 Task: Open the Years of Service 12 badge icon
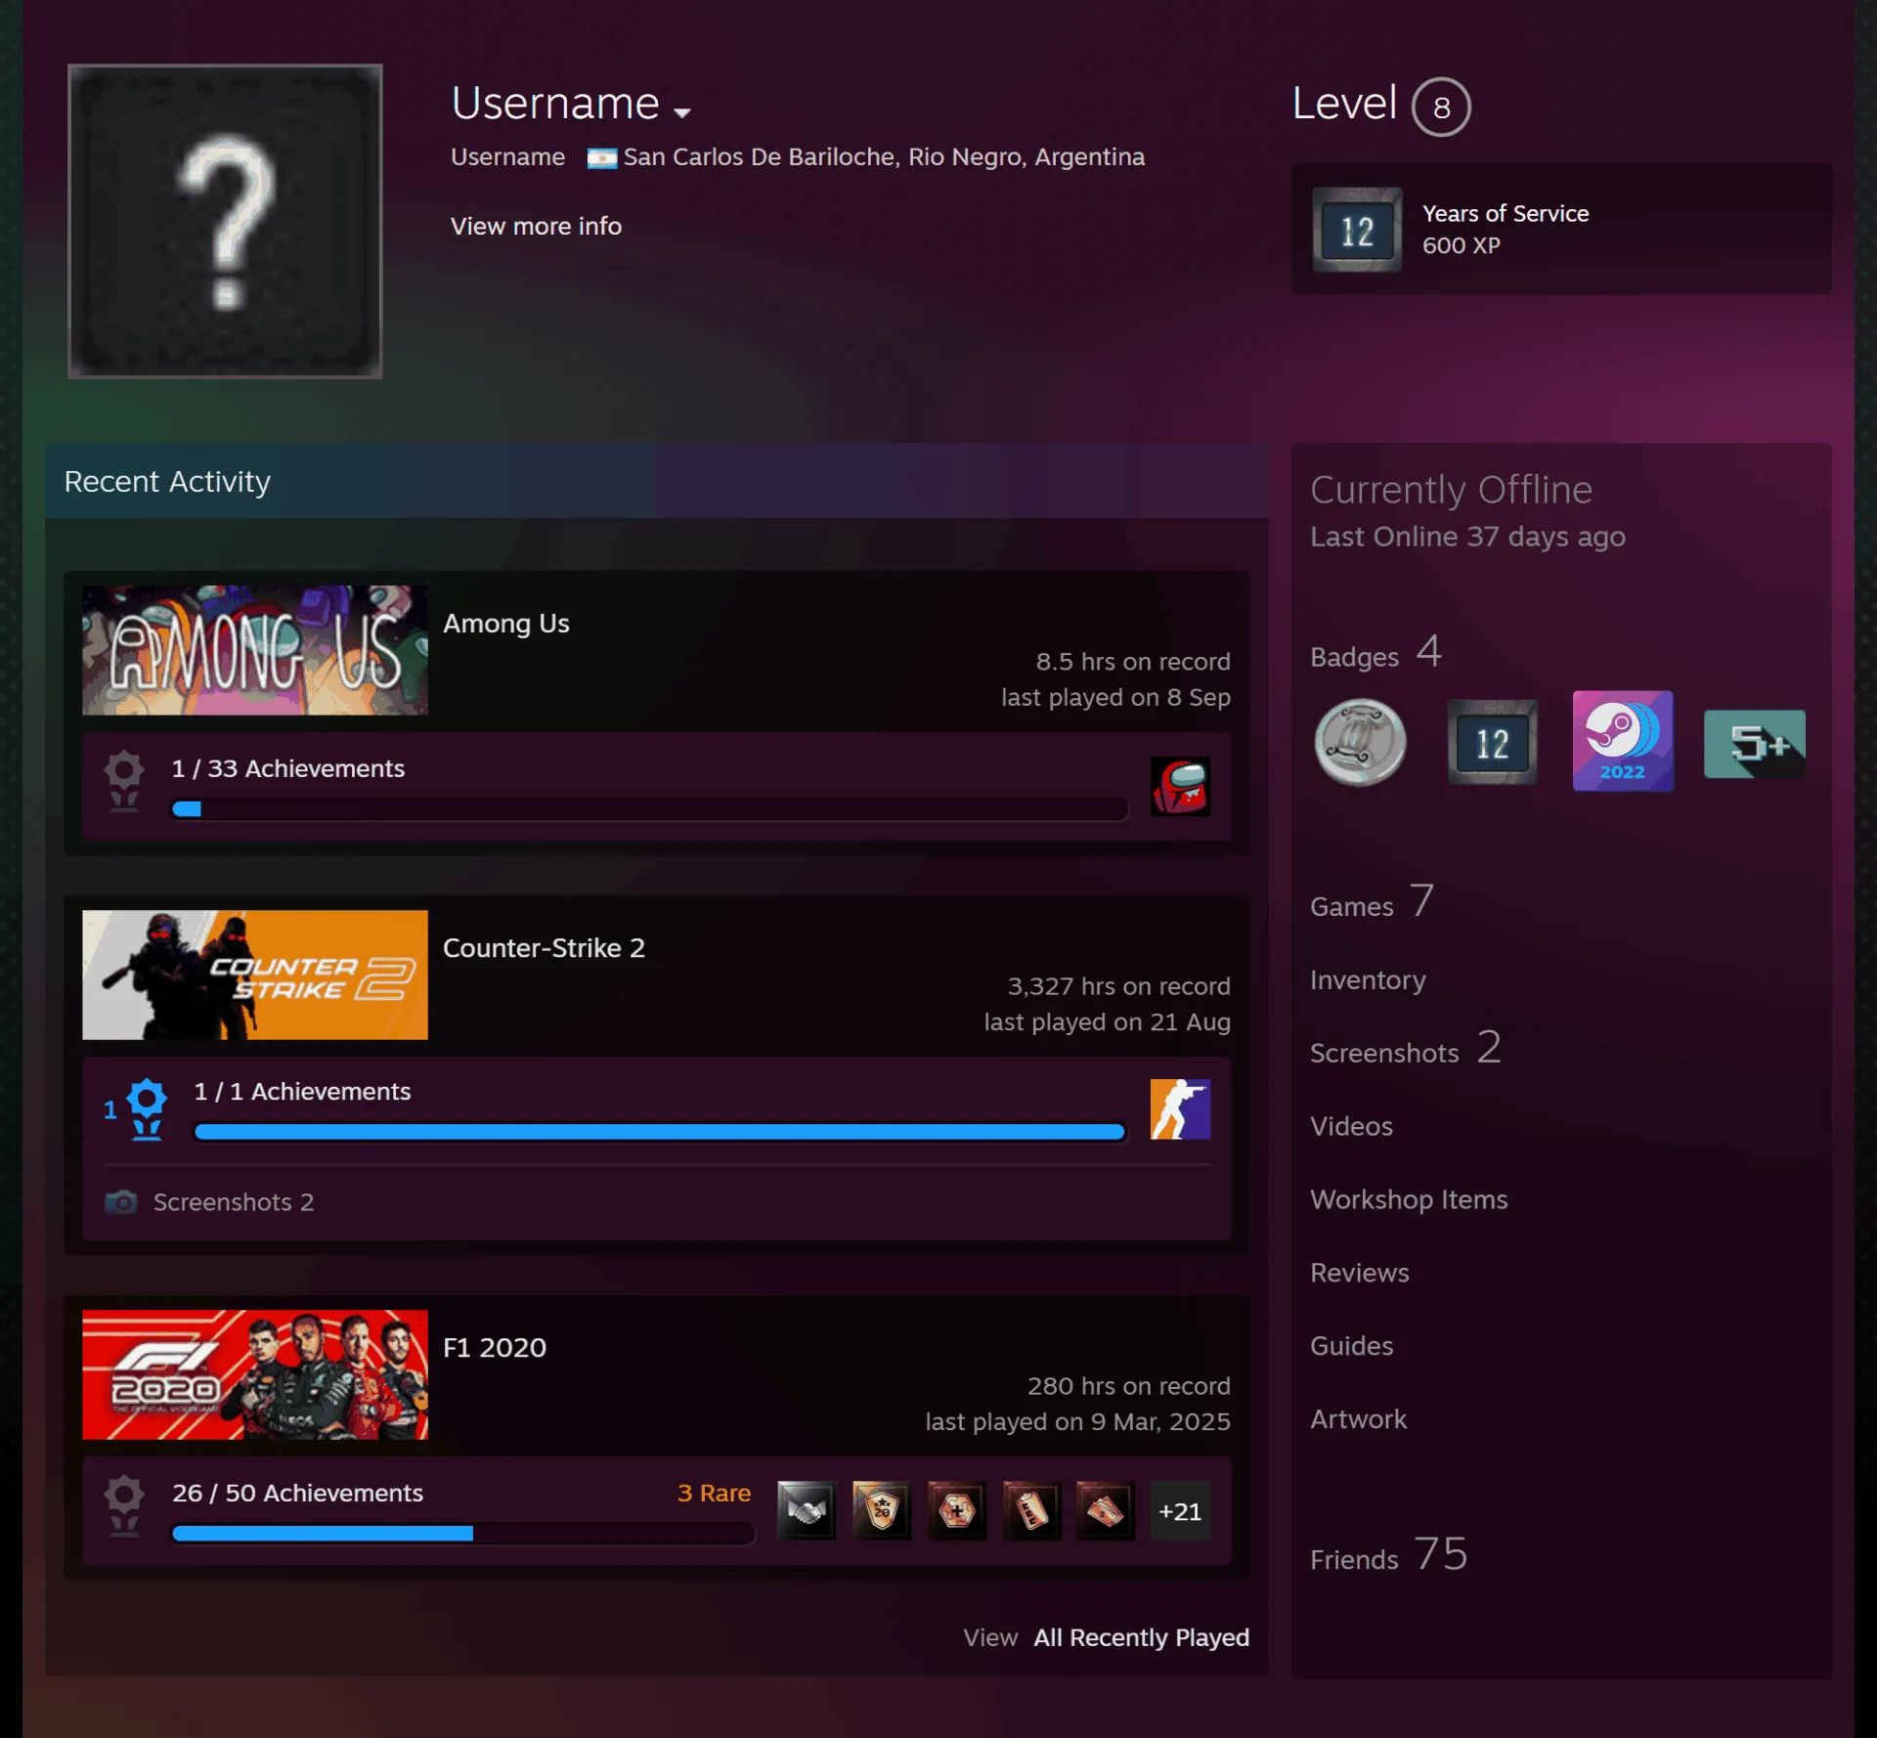pos(1357,231)
